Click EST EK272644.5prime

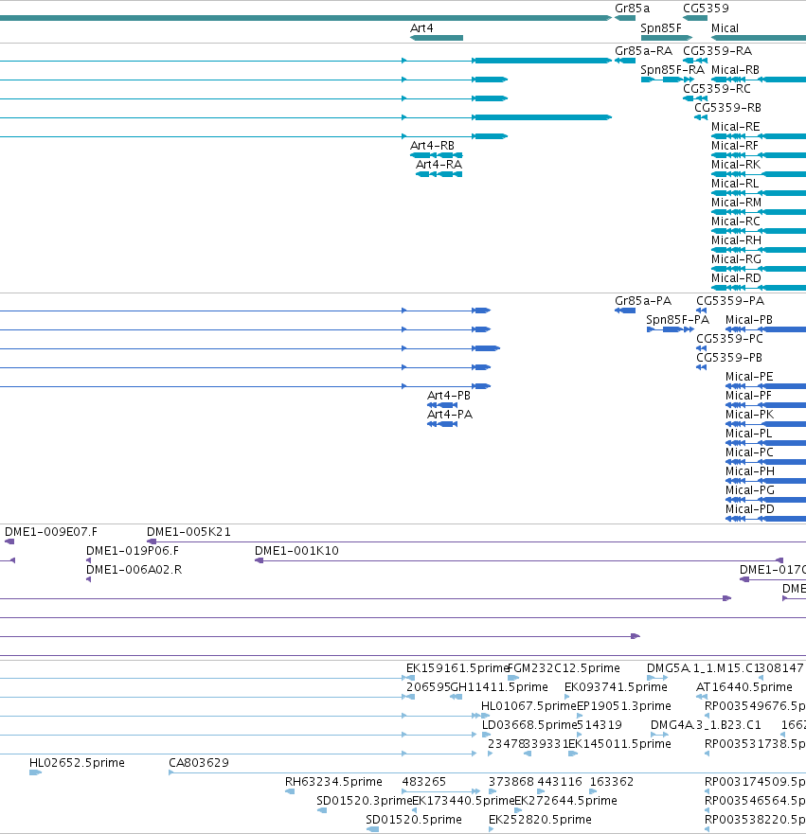518,810
